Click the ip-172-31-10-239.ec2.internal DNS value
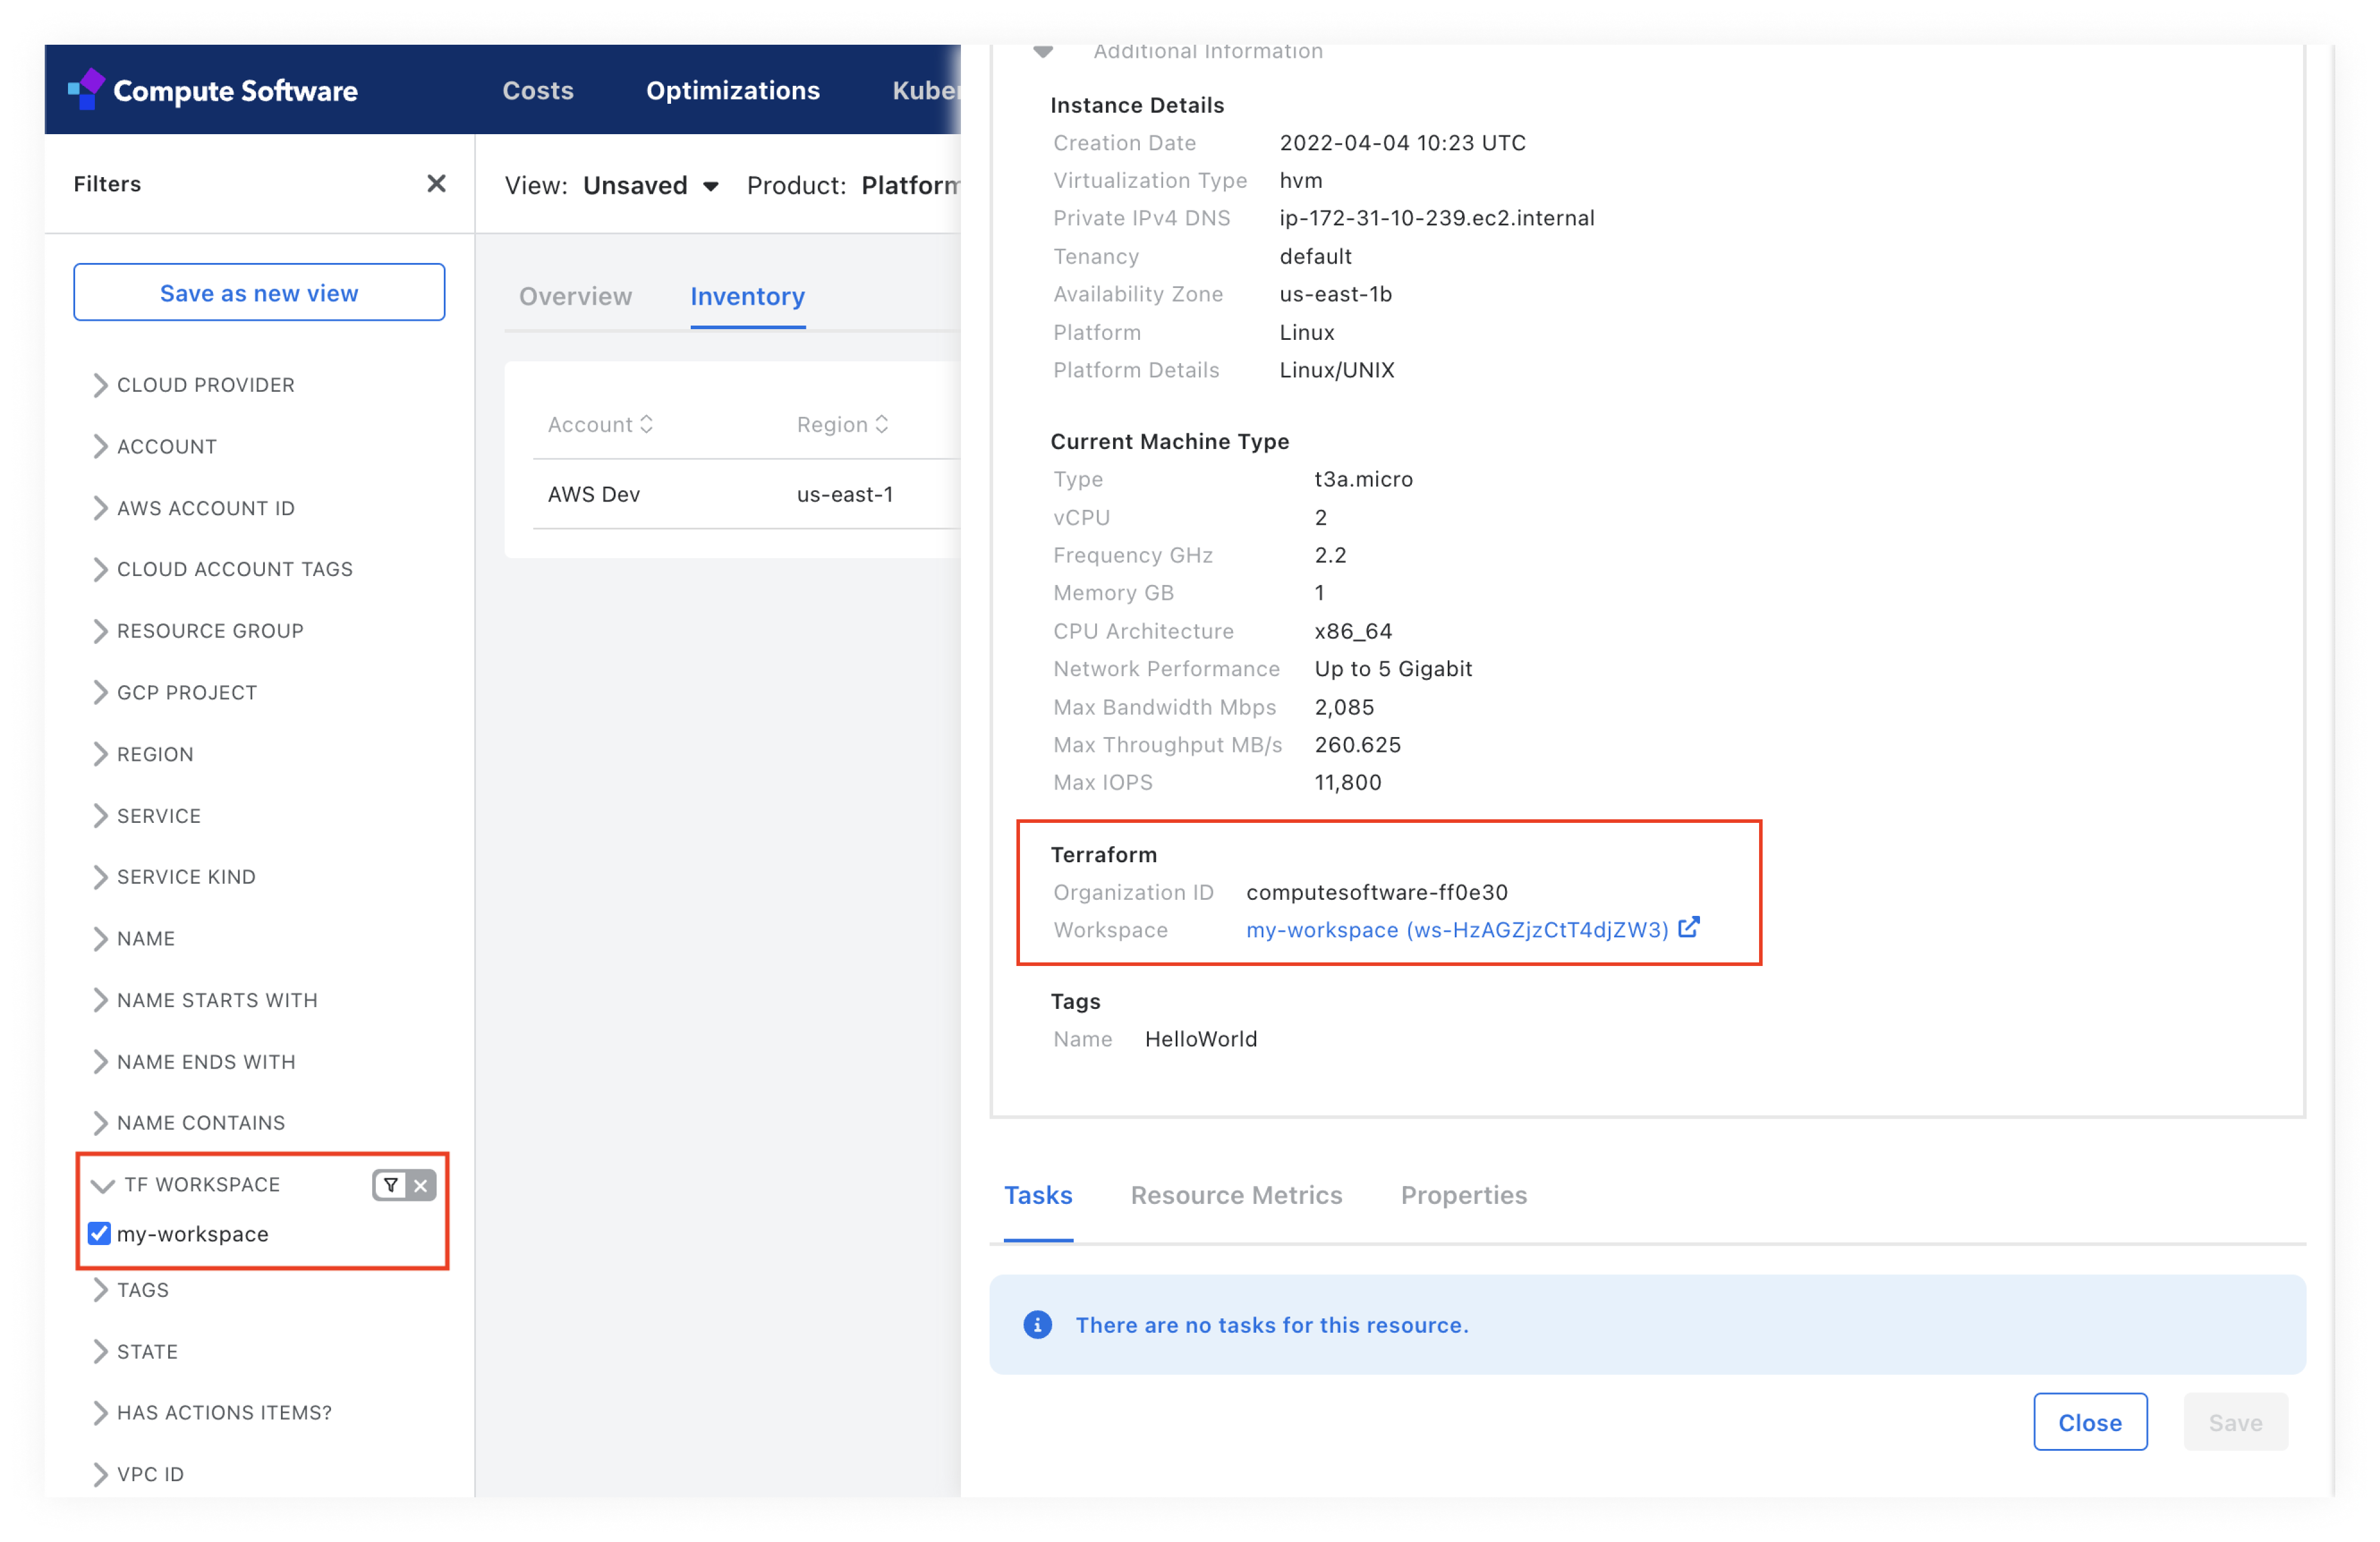 (1437, 218)
